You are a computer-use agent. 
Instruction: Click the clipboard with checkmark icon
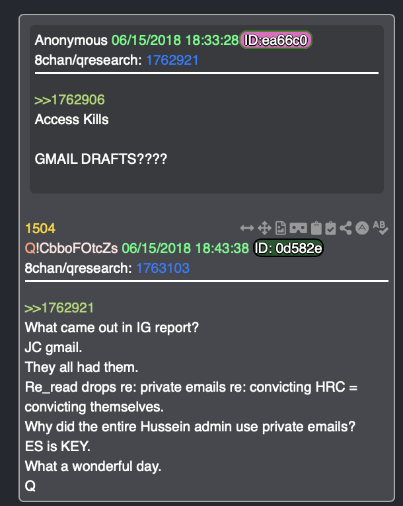tap(330, 228)
